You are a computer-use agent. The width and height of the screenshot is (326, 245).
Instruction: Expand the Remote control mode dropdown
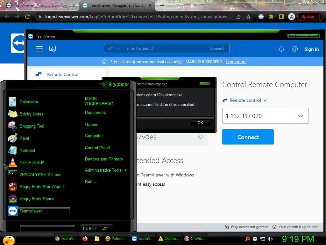pos(265,100)
